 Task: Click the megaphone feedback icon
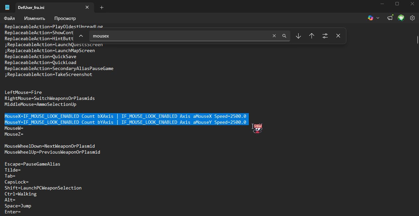pyautogui.click(x=390, y=18)
